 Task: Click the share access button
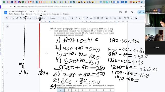141,12
